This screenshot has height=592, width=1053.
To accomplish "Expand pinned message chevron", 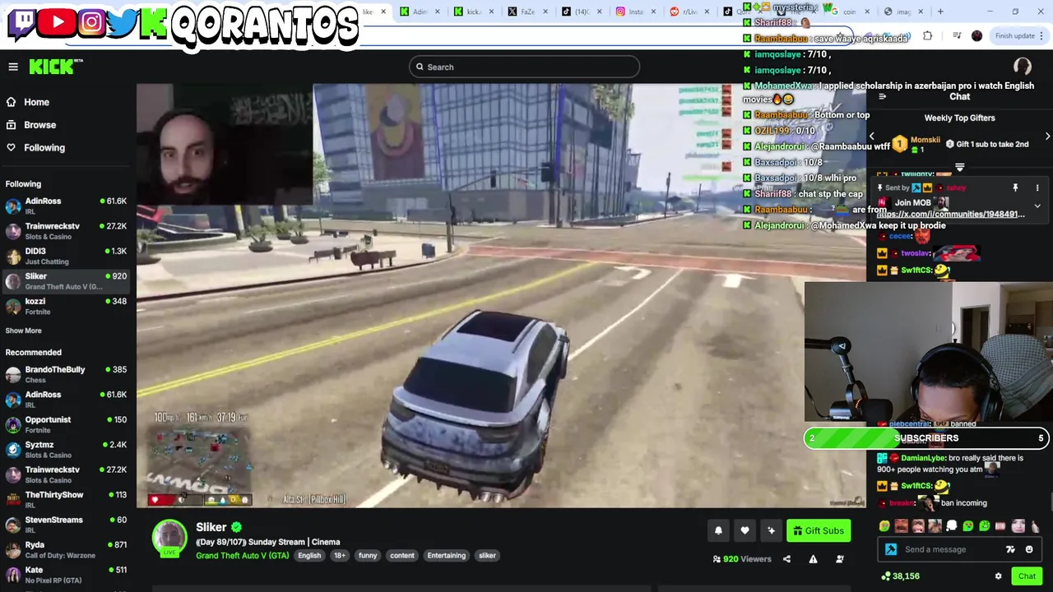I will pyautogui.click(x=1037, y=206).
